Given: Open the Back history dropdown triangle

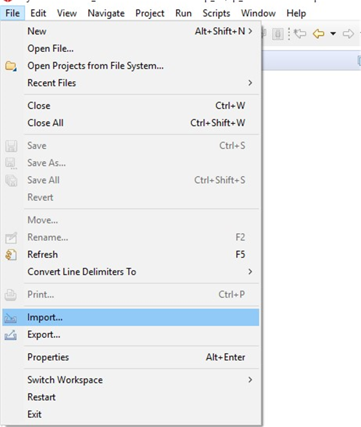Looking at the screenshot, I should coord(333,33).
